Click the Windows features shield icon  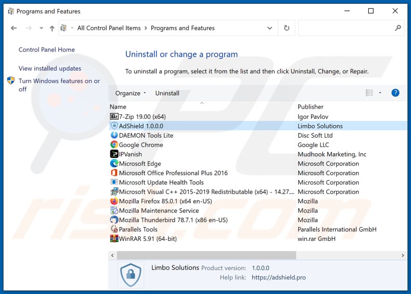[x=11, y=81]
